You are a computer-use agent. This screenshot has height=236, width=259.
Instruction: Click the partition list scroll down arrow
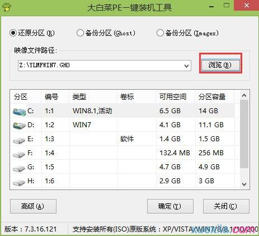click(244, 184)
